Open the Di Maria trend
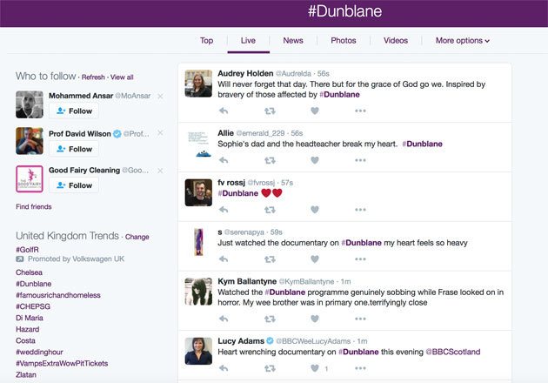This screenshot has width=548, height=383. [30, 318]
